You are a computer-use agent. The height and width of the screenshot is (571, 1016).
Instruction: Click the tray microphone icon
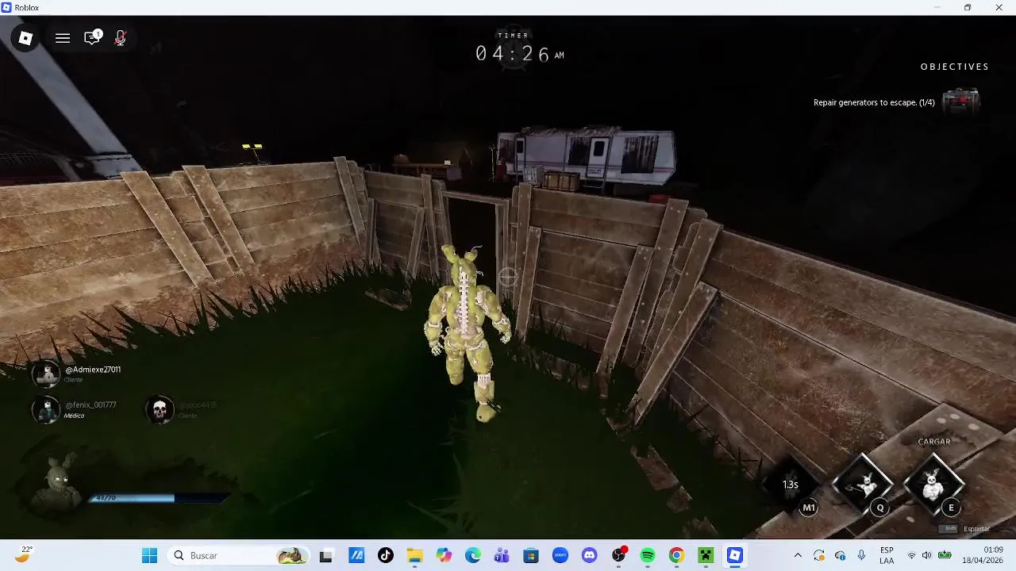pyautogui.click(x=861, y=555)
